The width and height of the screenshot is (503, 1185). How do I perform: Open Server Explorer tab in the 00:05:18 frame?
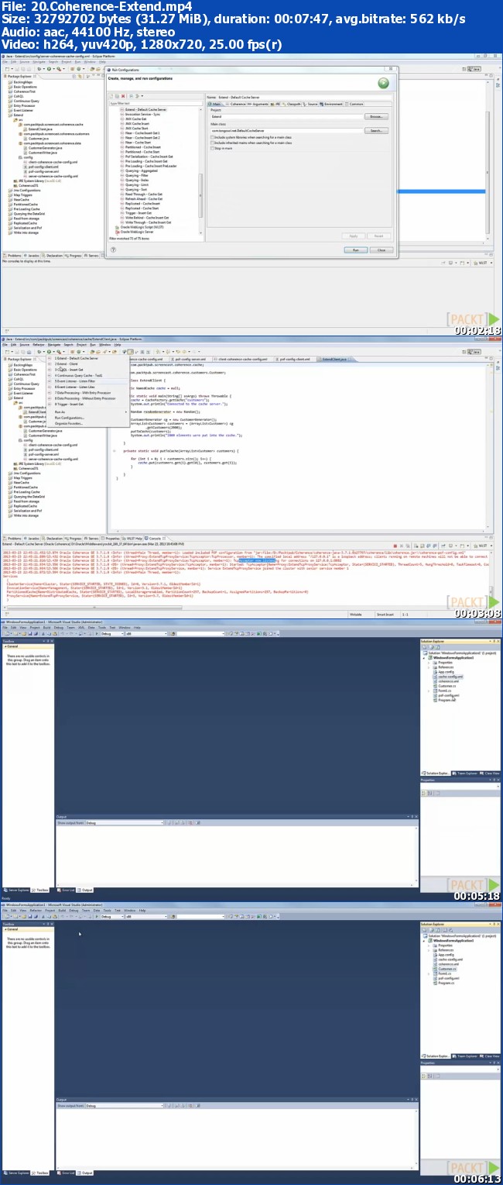(x=17, y=890)
